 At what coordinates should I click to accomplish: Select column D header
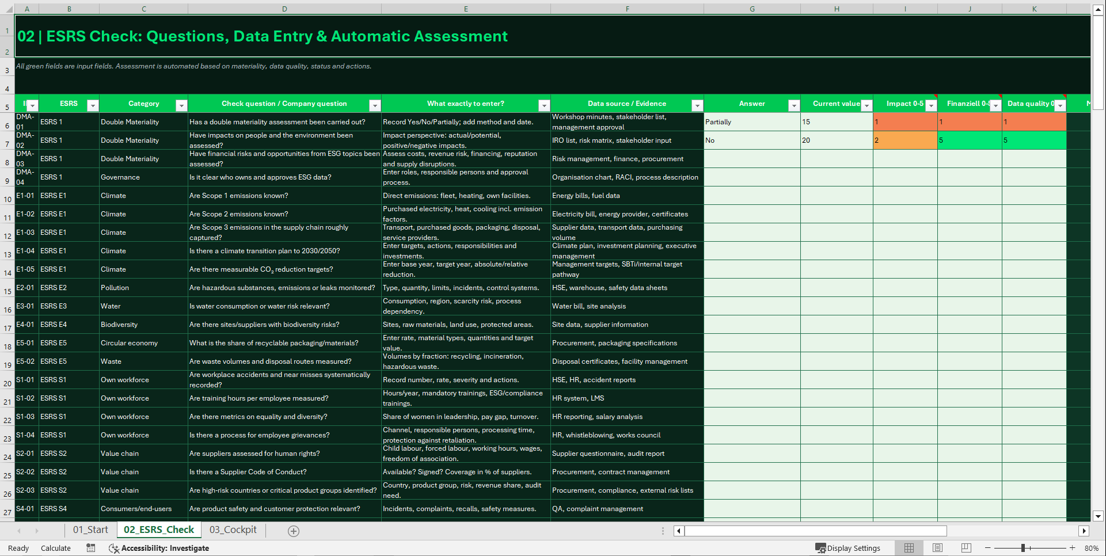click(284, 9)
